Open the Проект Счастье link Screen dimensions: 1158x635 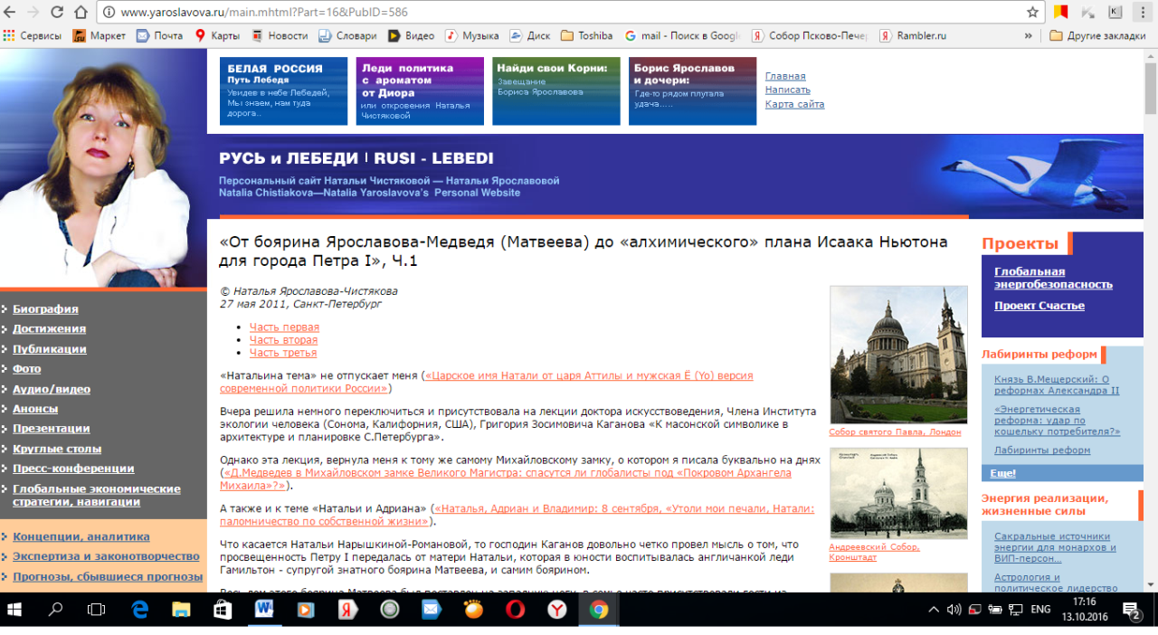tap(1039, 306)
